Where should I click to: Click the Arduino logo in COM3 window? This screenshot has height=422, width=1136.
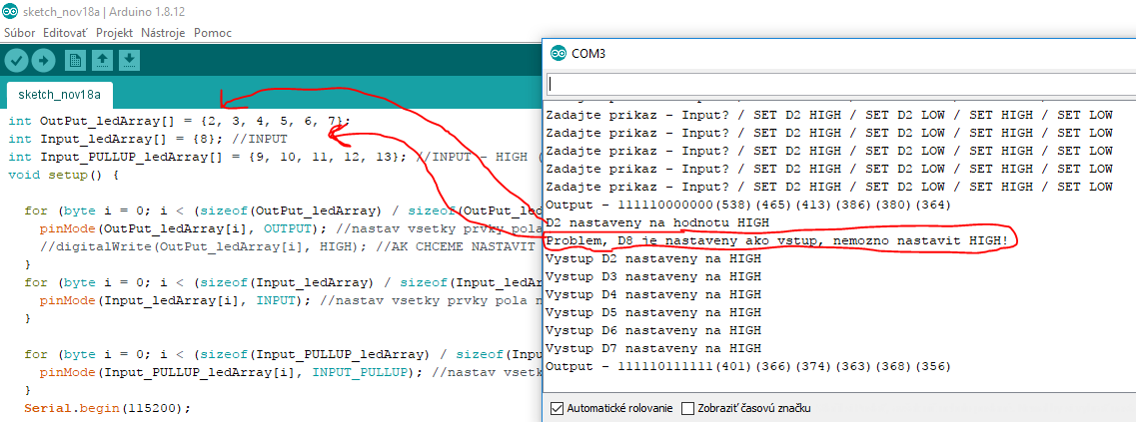557,53
